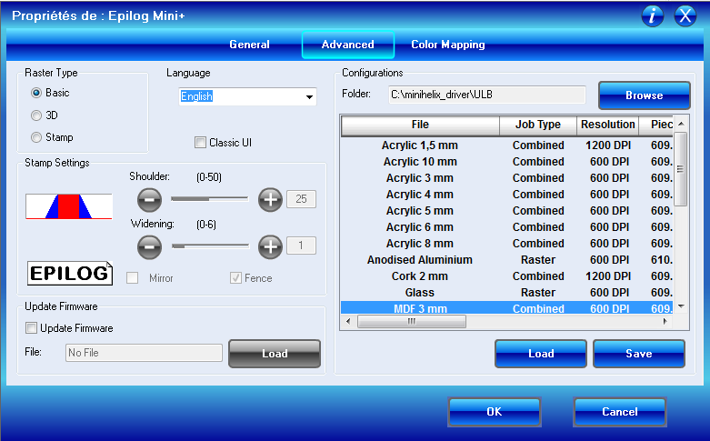Image resolution: width=710 pixels, height=441 pixels.
Task: Switch to the Advanced tab
Action: coord(348,45)
